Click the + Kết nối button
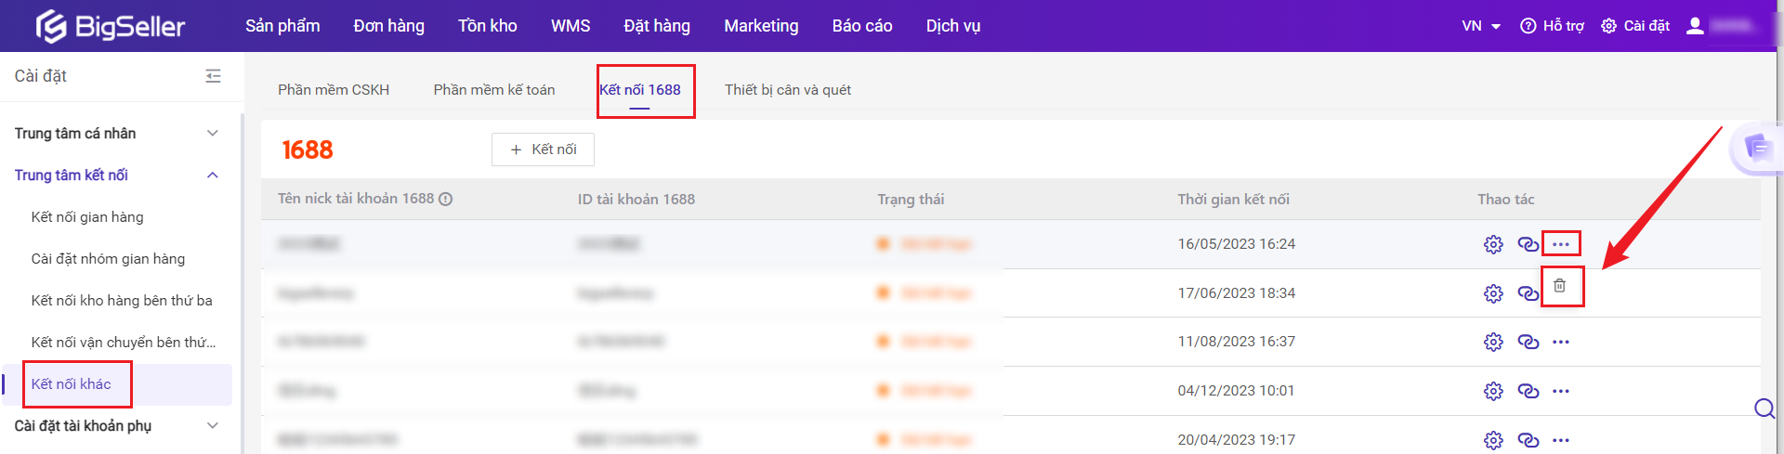Screen dimensions: 1784x454 pyautogui.click(x=544, y=149)
